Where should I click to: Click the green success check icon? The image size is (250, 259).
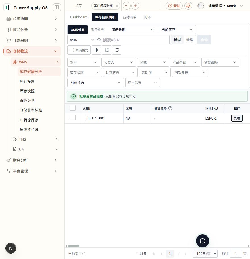click(74, 96)
